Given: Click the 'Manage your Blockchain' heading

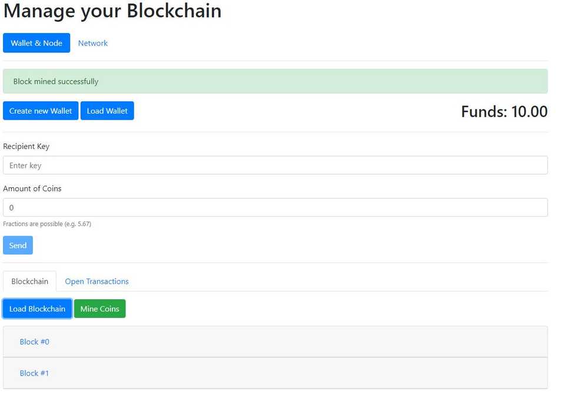Looking at the screenshot, I should click(112, 11).
